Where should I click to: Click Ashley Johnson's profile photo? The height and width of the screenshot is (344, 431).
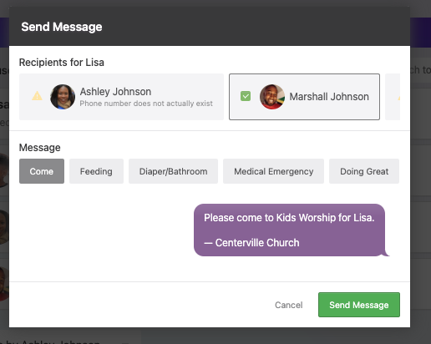tap(63, 97)
